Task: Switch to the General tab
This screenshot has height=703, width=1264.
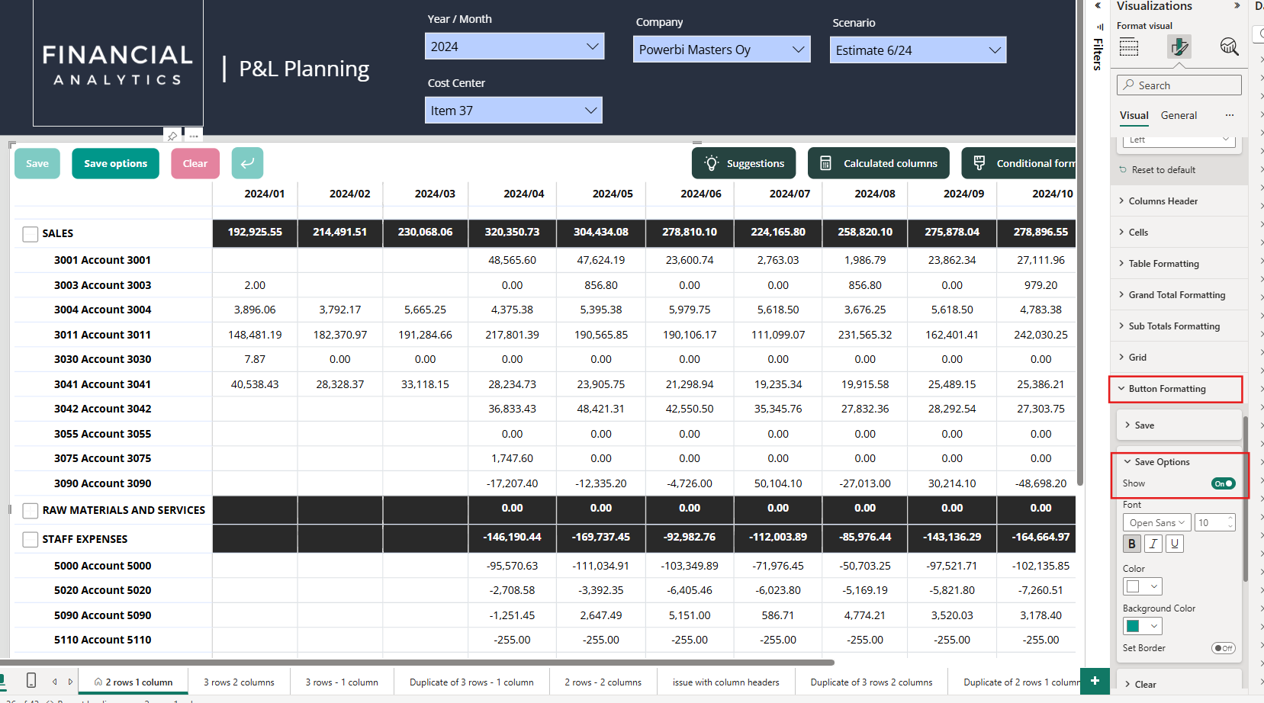Action: [1179, 115]
